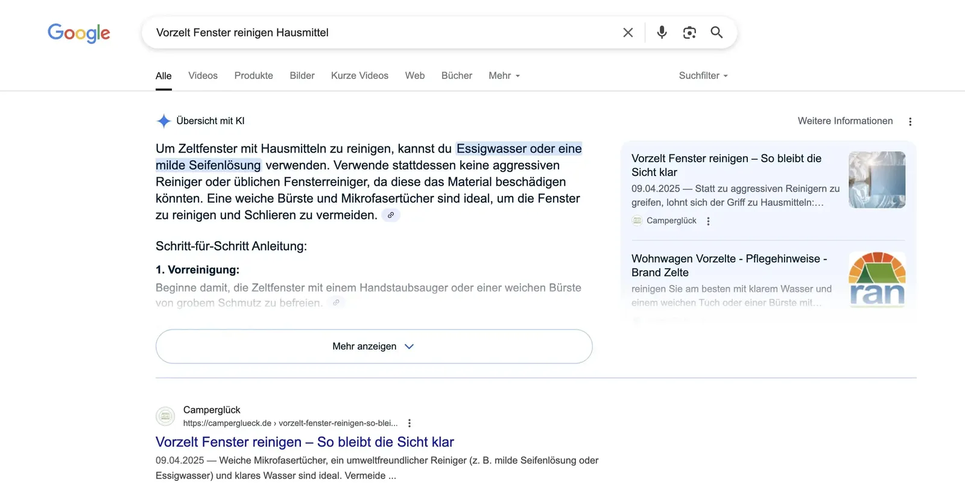Switch to the Bücher tab
This screenshot has width=965, height=502.
click(457, 76)
